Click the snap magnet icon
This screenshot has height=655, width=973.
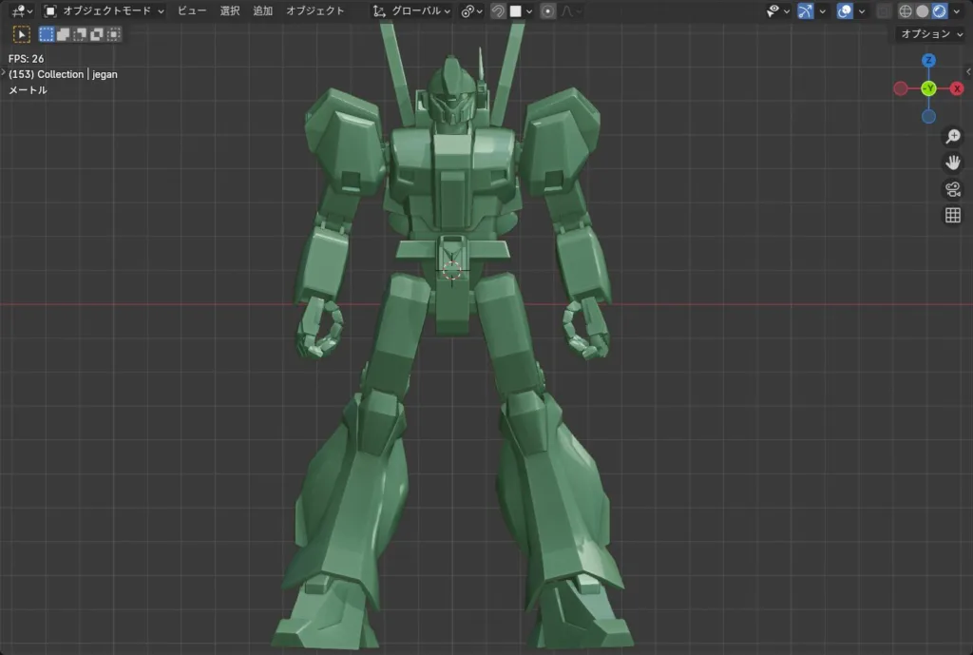[498, 11]
